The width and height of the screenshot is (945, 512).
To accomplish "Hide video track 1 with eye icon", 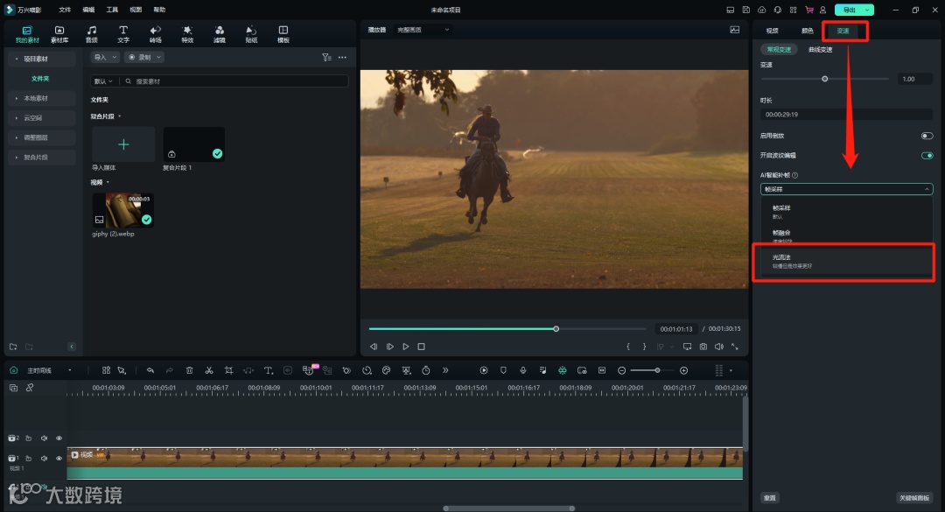I will [59, 459].
